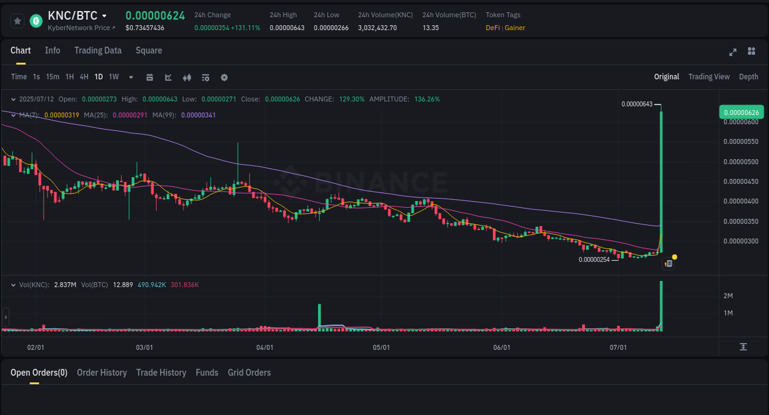Viewport: 769px width, 415px height.
Task: Collapse the MA indicator legend chevron
Action: point(14,115)
